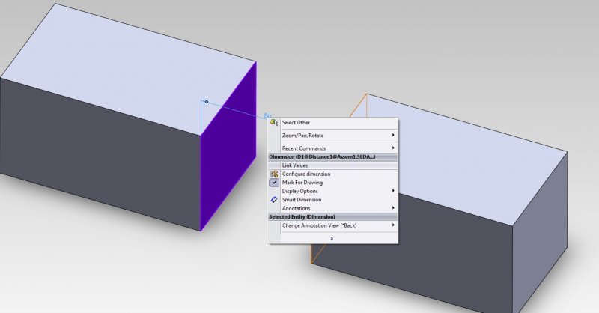599x313 pixels.
Task: Choose Link Values option
Action: coord(295,165)
